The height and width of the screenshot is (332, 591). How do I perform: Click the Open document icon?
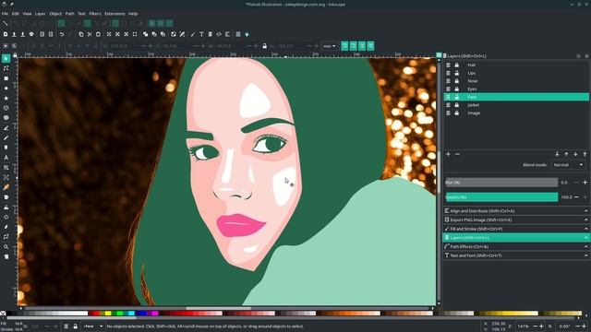14,34
